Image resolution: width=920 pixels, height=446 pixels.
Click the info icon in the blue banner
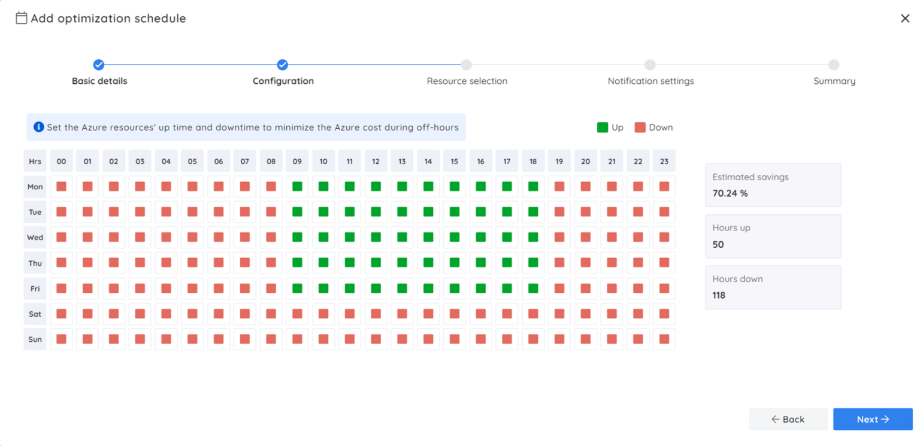pyautogui.click(x=39, y=127)
